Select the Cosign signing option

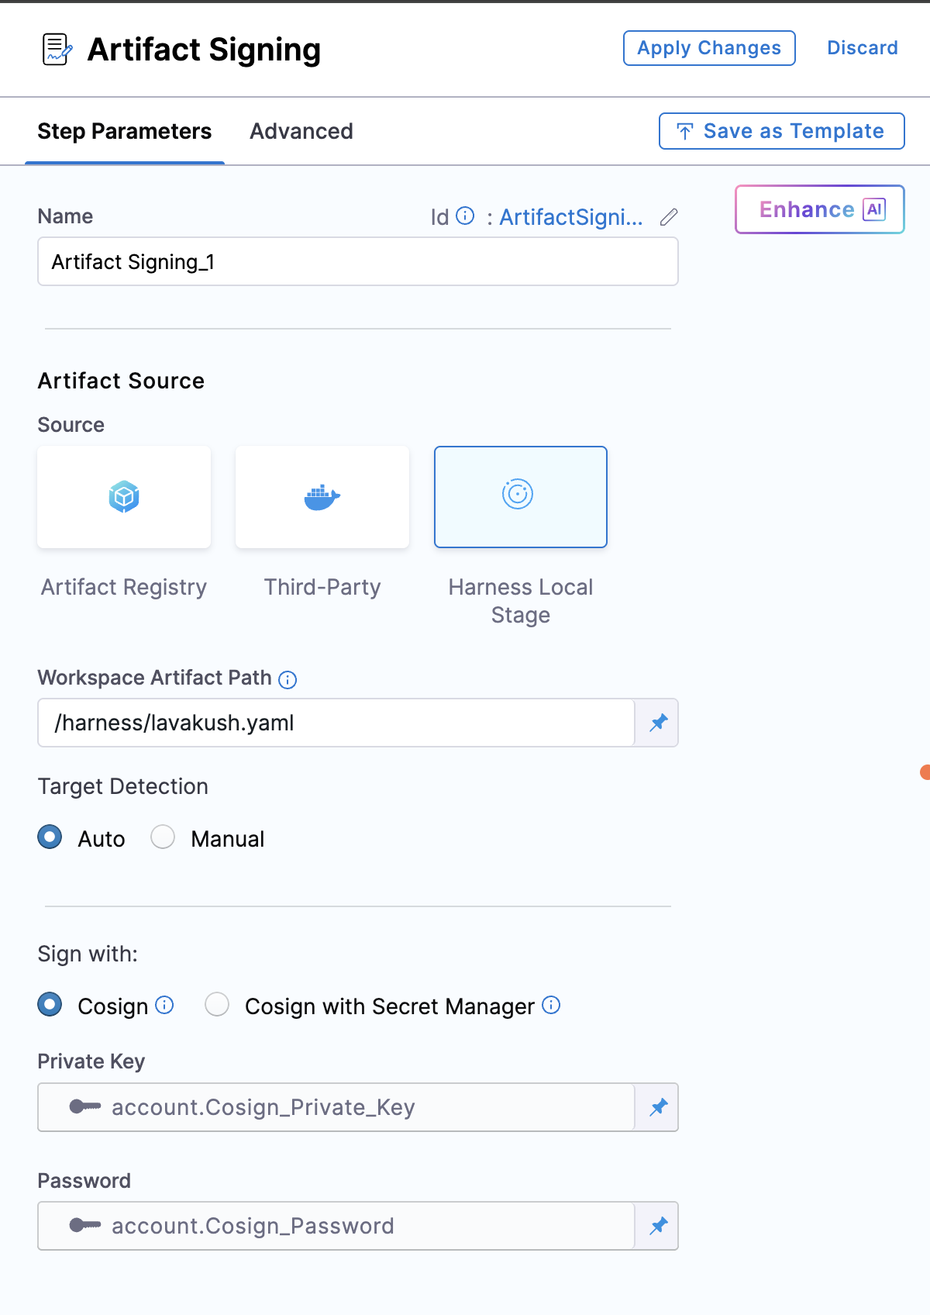tap(50, 1005)
